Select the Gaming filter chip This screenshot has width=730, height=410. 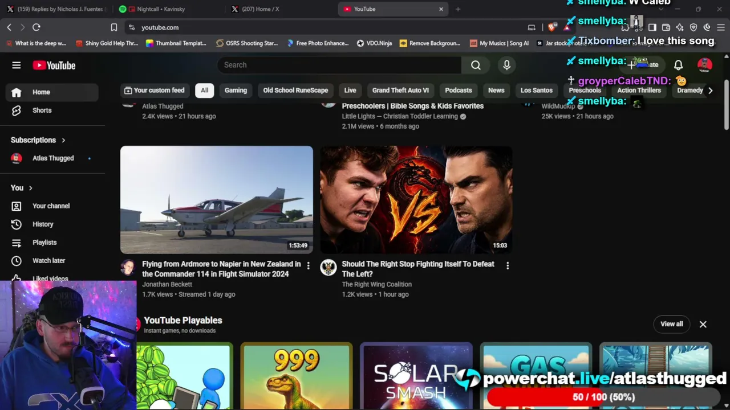236,91
